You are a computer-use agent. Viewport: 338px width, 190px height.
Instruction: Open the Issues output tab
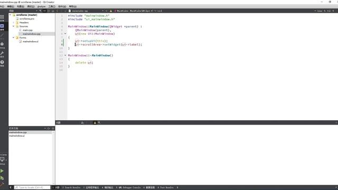pos(56,187)
